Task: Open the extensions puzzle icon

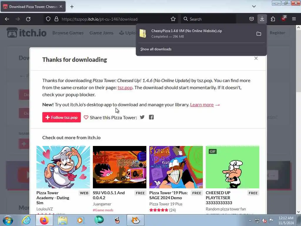Action: [x=273, y=19]
